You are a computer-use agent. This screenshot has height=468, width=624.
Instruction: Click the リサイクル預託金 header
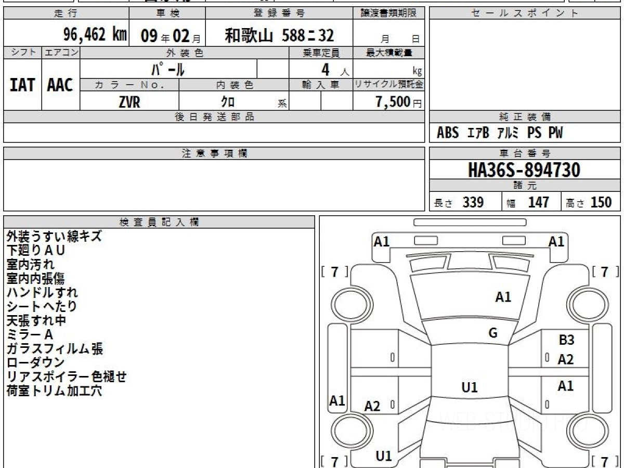coord(388,85)
